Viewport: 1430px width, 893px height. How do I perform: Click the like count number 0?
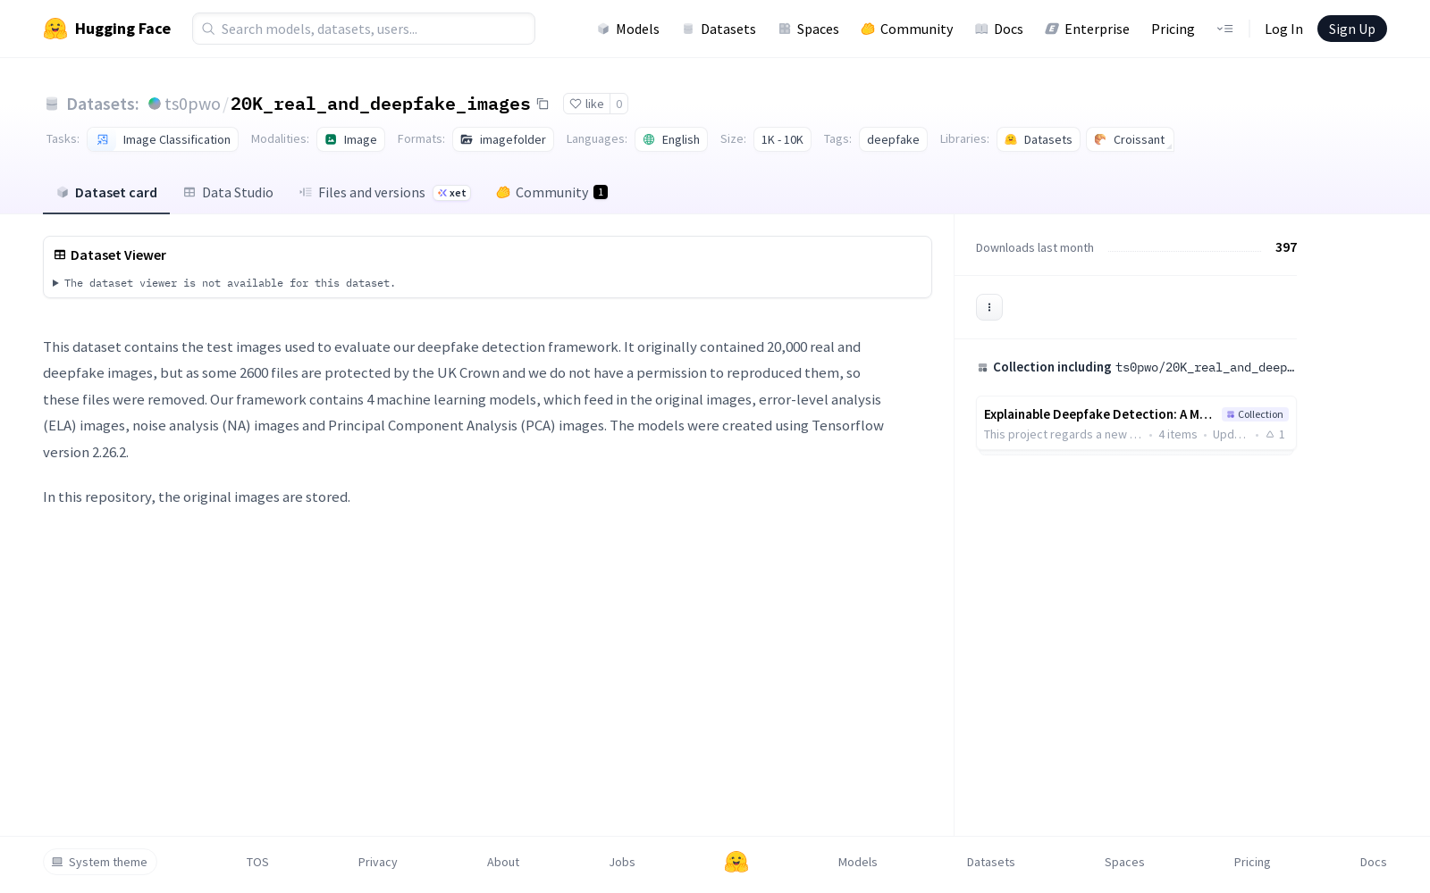pyautogui.click(x=619, y=104)
